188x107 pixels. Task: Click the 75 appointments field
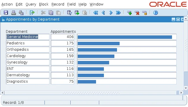tap(63, 81)
